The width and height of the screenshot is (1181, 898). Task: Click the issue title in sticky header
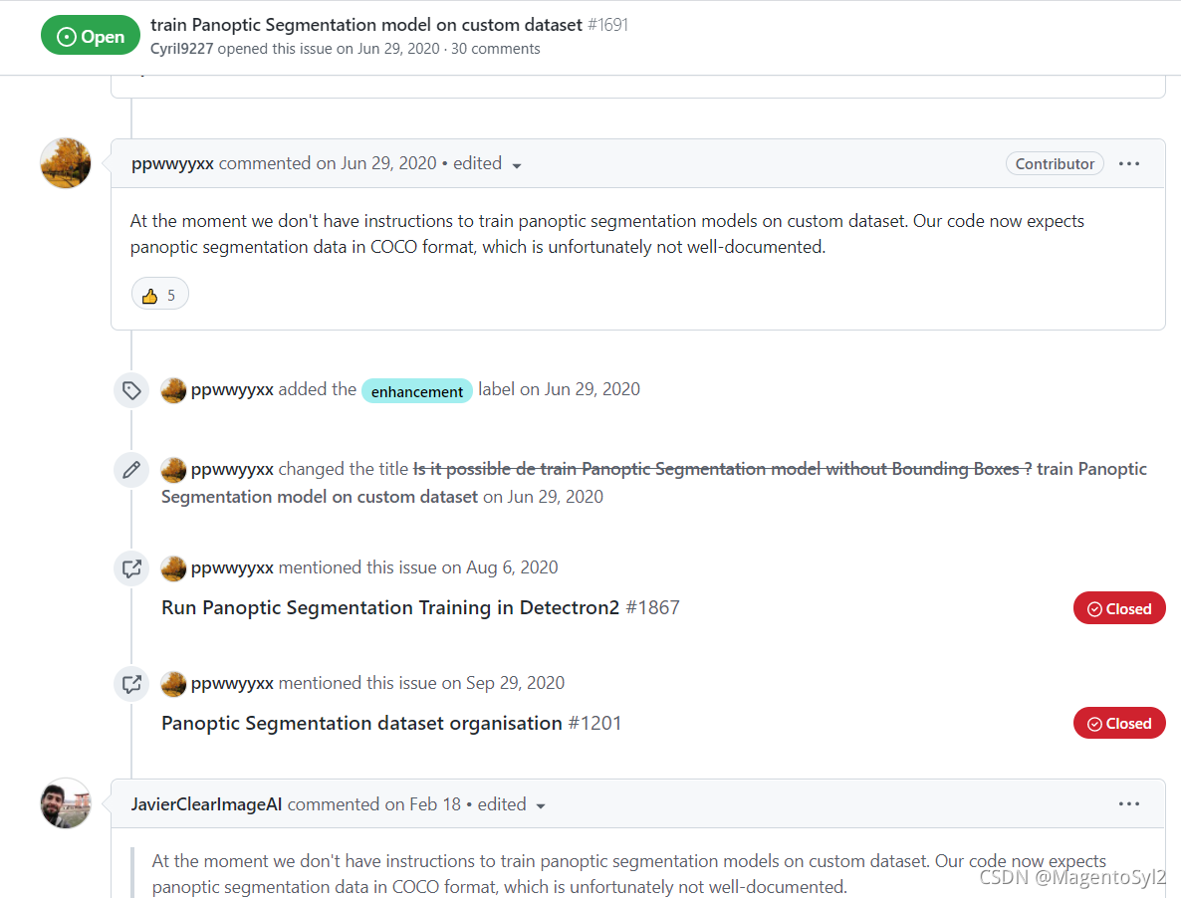point(366,25)
